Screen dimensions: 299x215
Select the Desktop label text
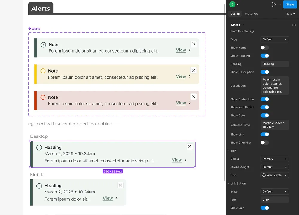39,136
